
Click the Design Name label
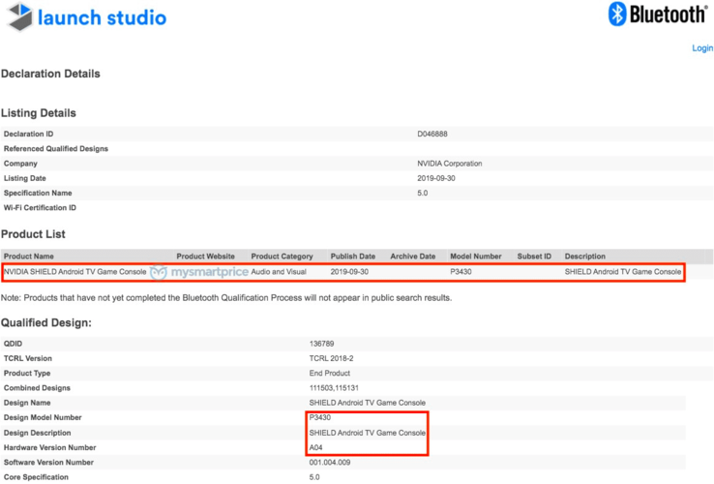pos(27,403)
